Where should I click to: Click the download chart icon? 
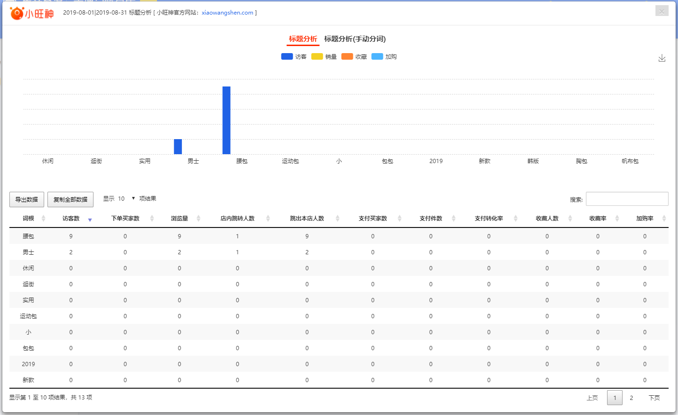662,57
